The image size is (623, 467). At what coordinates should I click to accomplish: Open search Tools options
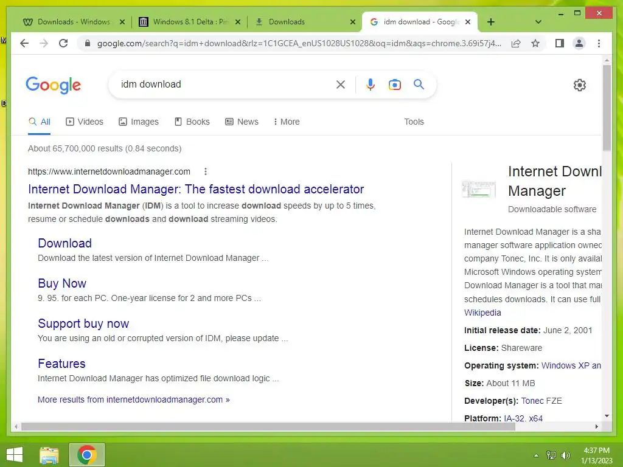click(414, 122)
